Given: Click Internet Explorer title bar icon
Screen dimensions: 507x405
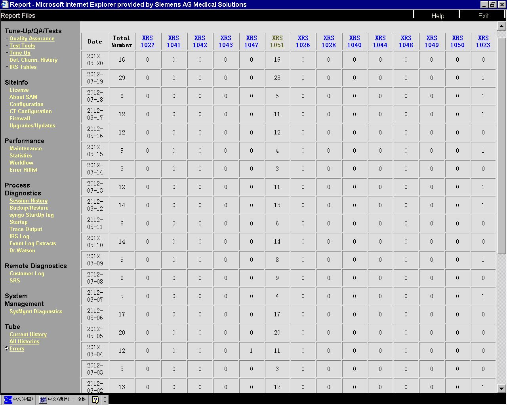Looking at the screenshot, I should (x=5, y=4).
